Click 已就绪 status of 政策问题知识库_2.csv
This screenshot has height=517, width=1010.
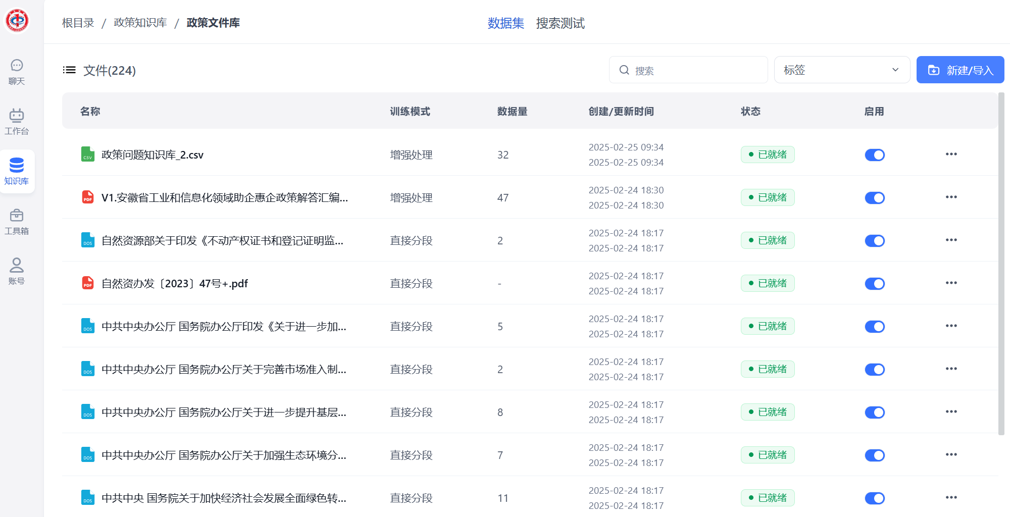(x=768, y=154)
